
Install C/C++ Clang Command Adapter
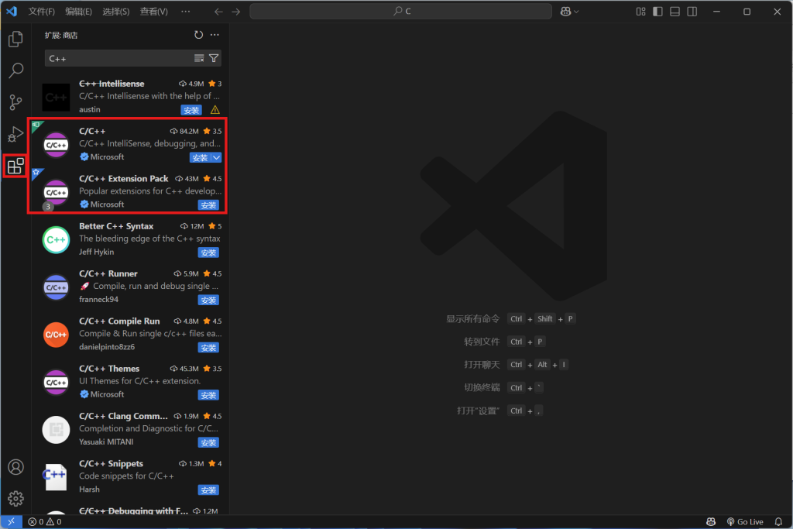pos(208,443)
